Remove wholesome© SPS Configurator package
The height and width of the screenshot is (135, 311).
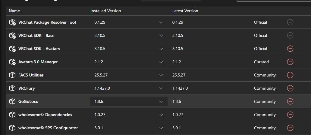tap(290, 128)
